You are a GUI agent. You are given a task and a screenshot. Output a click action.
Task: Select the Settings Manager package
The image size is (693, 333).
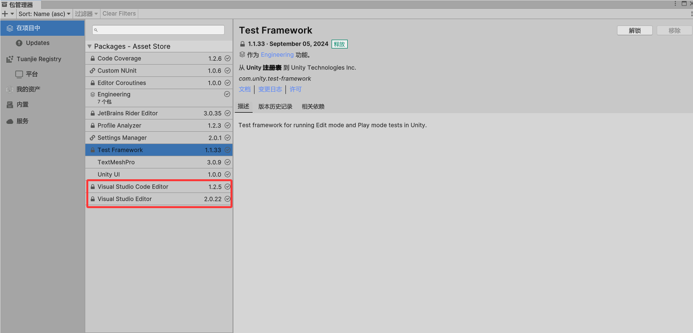click(x=159, y=138)
